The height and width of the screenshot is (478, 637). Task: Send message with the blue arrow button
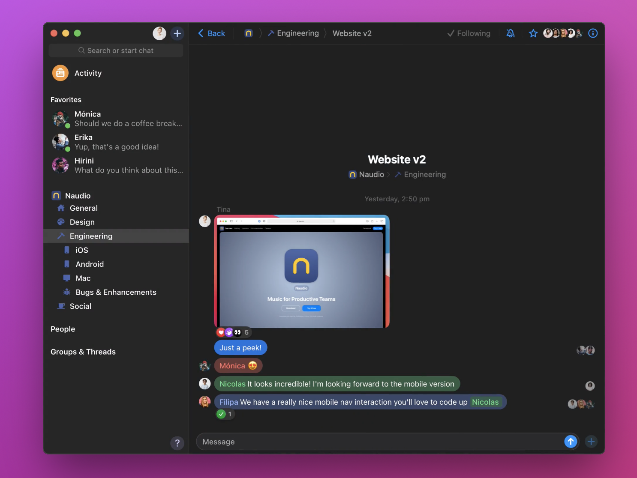tap(570, 442)
